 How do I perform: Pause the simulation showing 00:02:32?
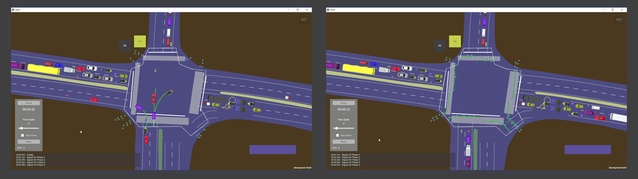coord(29,103)
